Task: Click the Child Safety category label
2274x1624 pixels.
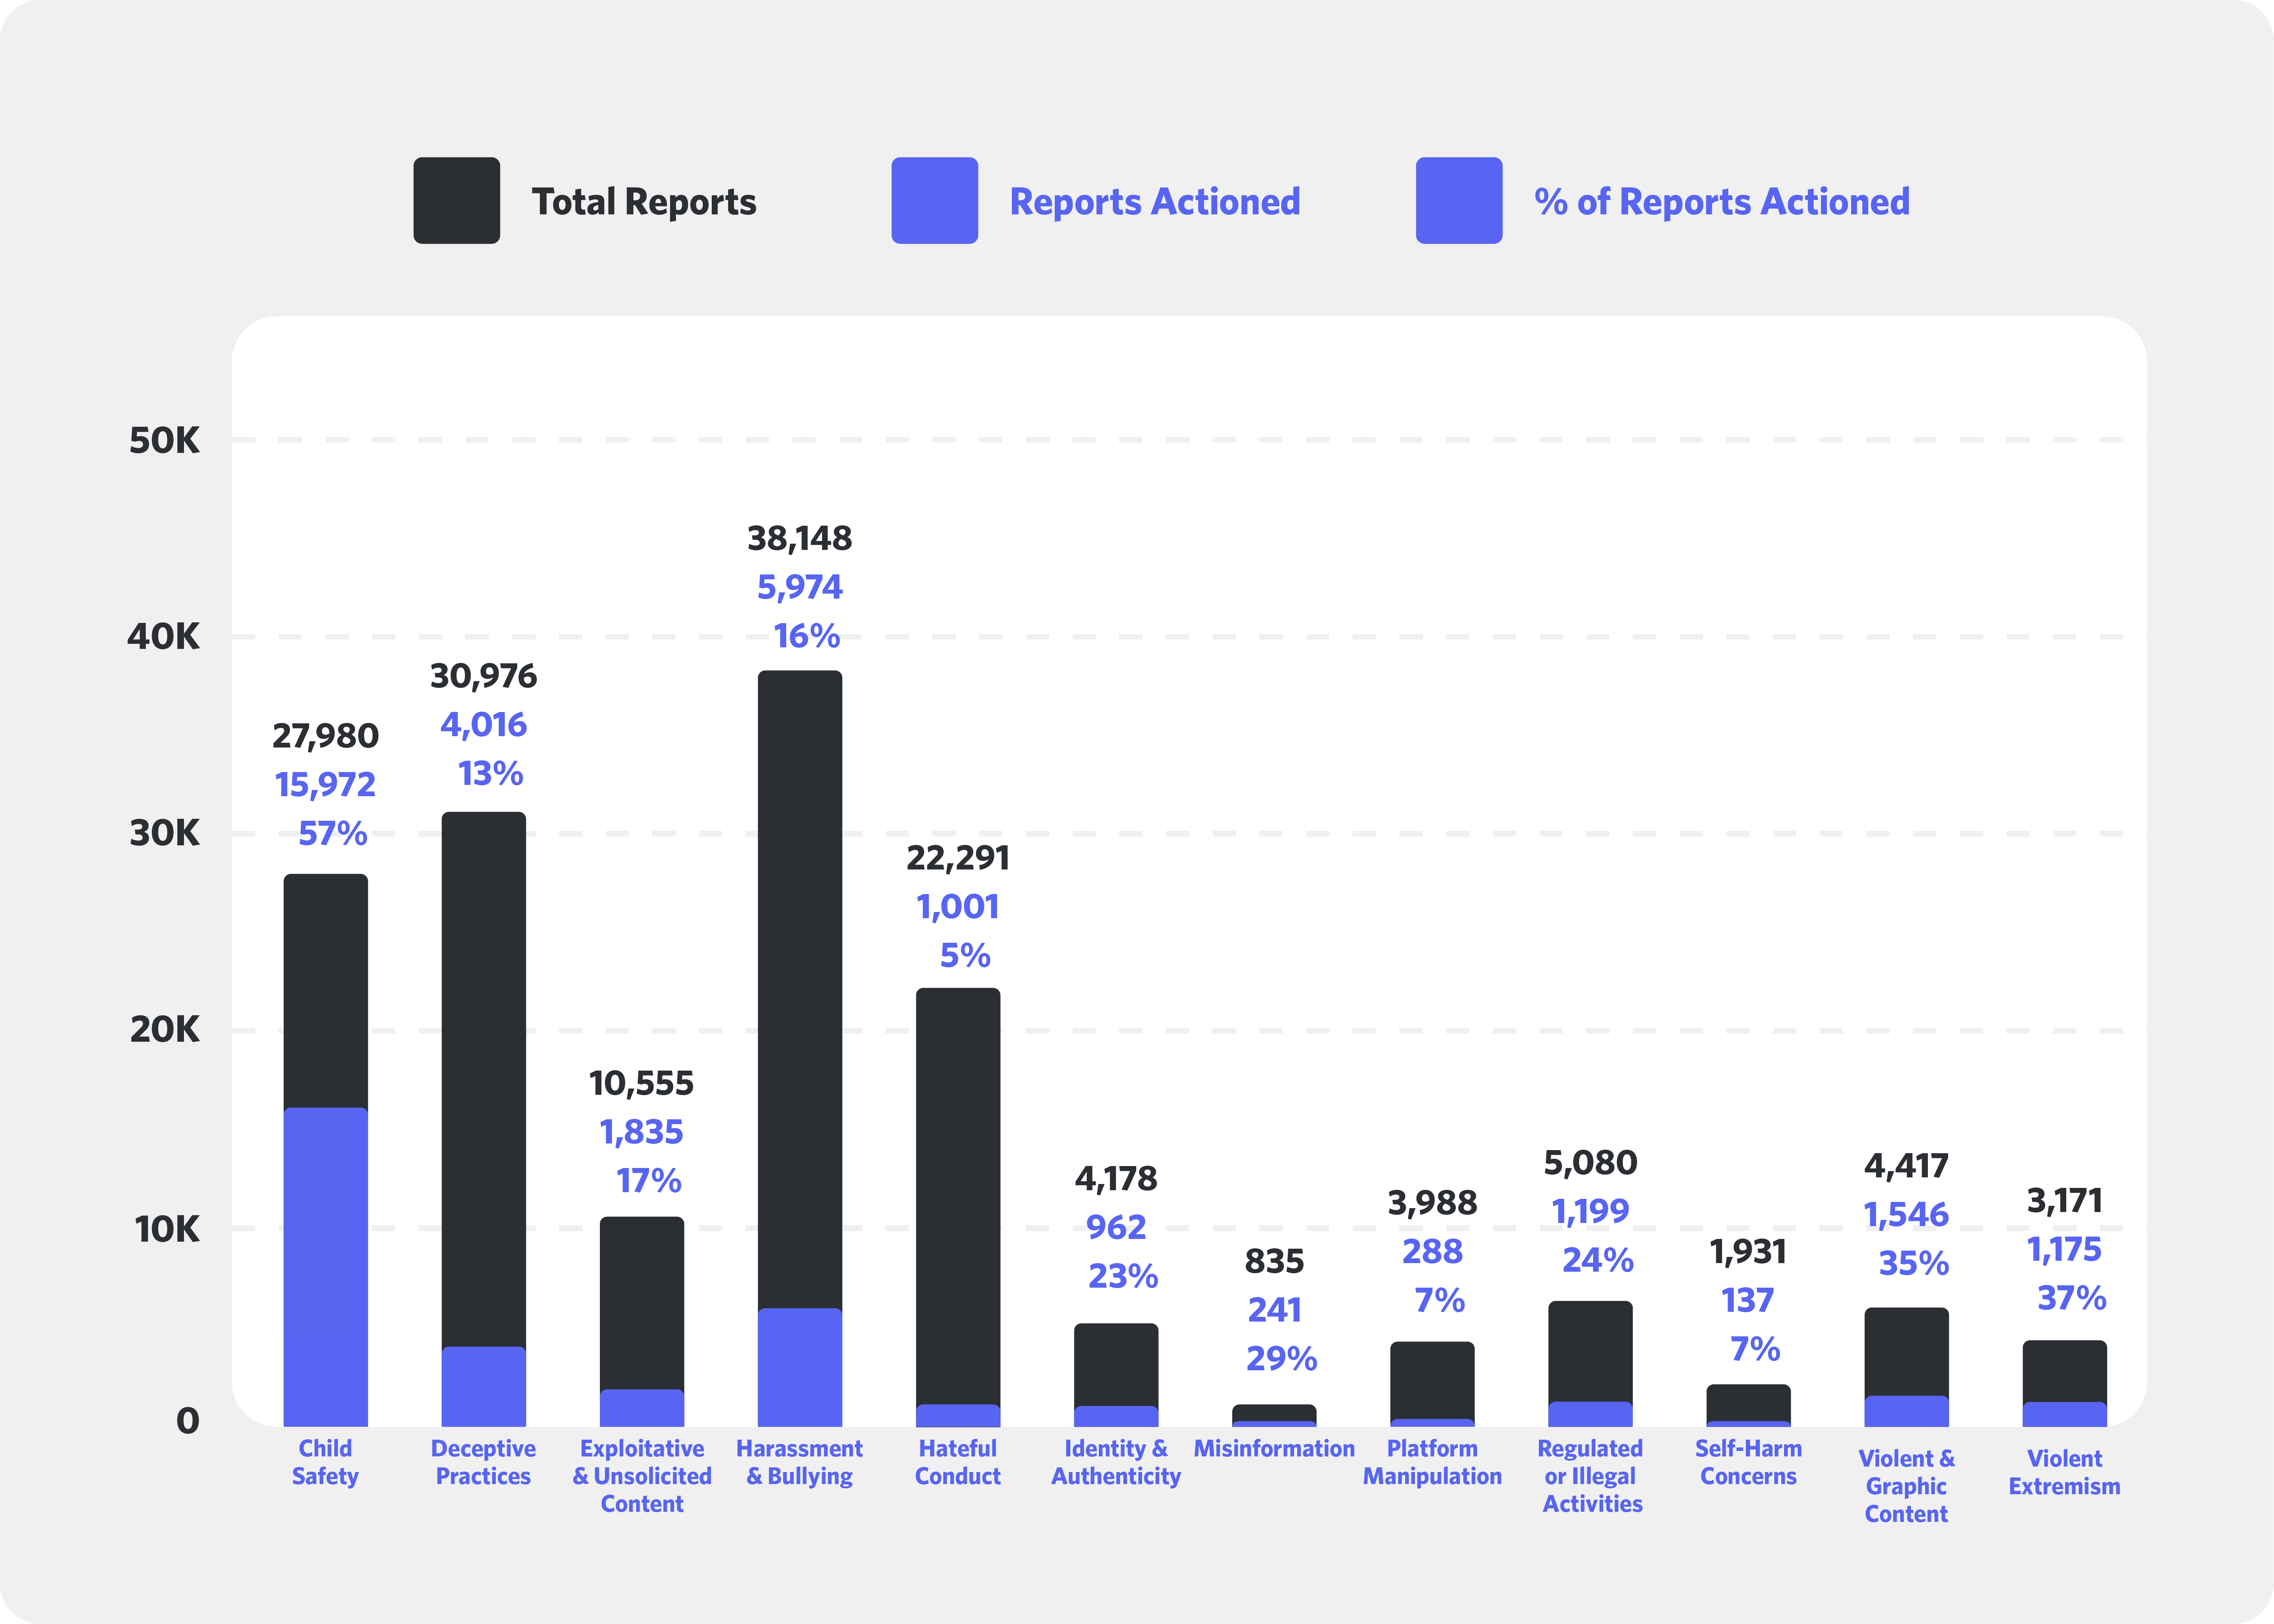Action: tap(325, 1462)
